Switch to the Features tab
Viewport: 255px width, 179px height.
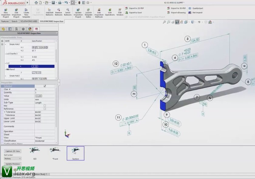point(5,22)
